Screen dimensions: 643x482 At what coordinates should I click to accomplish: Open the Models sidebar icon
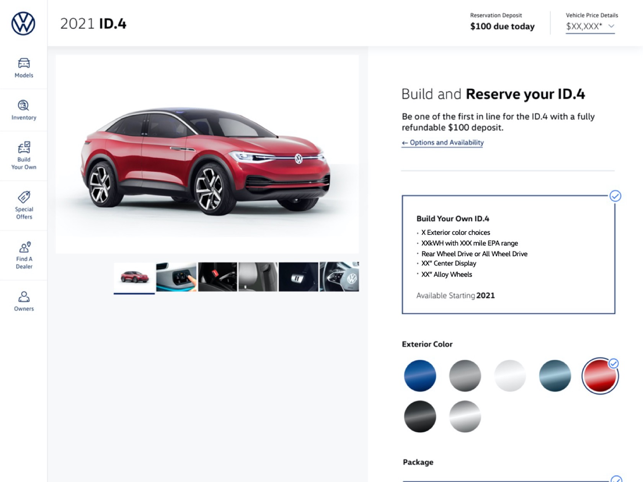tap(24, 63)
